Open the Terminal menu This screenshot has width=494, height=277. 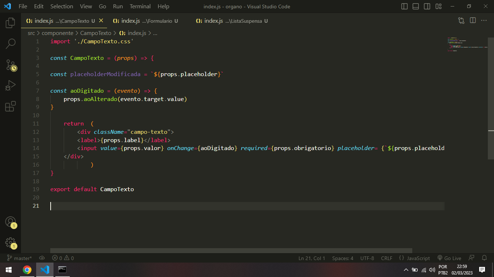pos(140,6)
